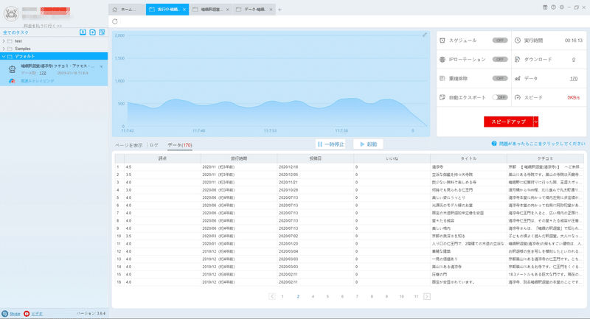Collapse the デフォルト folder
Viewport: 590px width, 319px height.
click(4, 57)
